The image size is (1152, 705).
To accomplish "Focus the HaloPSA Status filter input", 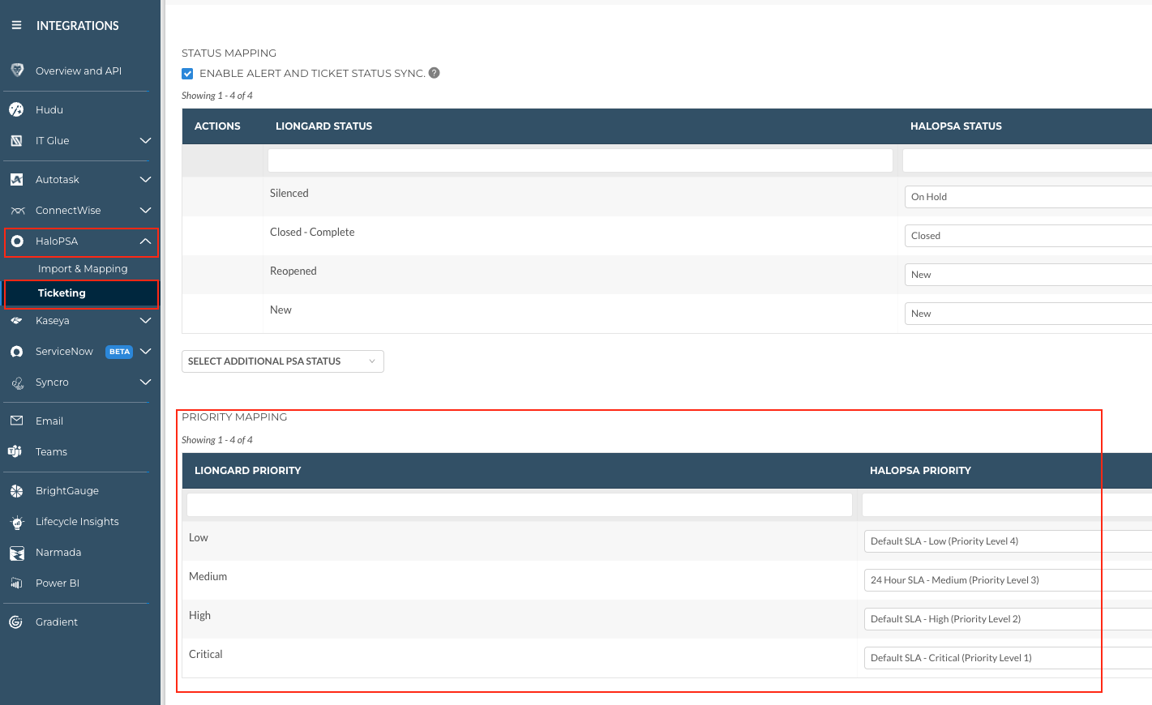I will pyautogui.click(x=1027, y=160).
